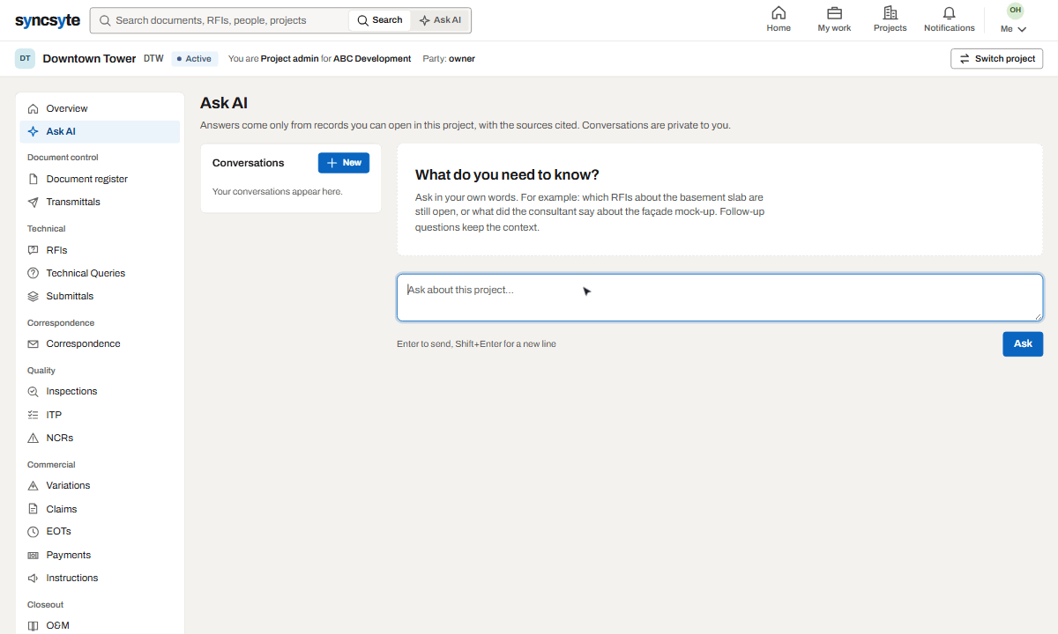The width and height of the screenshot is (1058, 634).
Task: Click the 'Party: owner' label
Action: pyautogui.click(x=449, y=59)
